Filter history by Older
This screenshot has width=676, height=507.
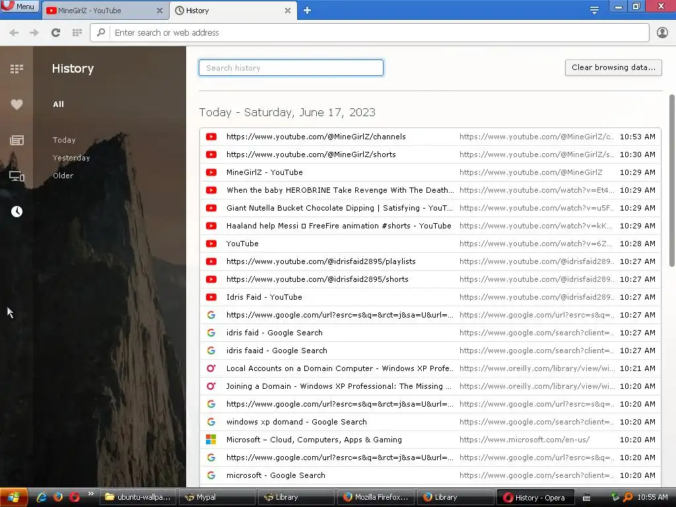(63, 176)
